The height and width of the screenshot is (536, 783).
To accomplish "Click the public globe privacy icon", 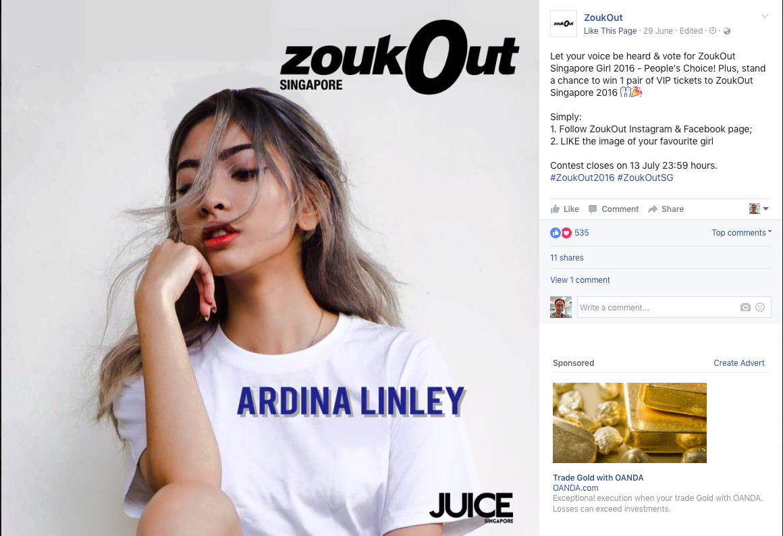I will tap(727, 31).
